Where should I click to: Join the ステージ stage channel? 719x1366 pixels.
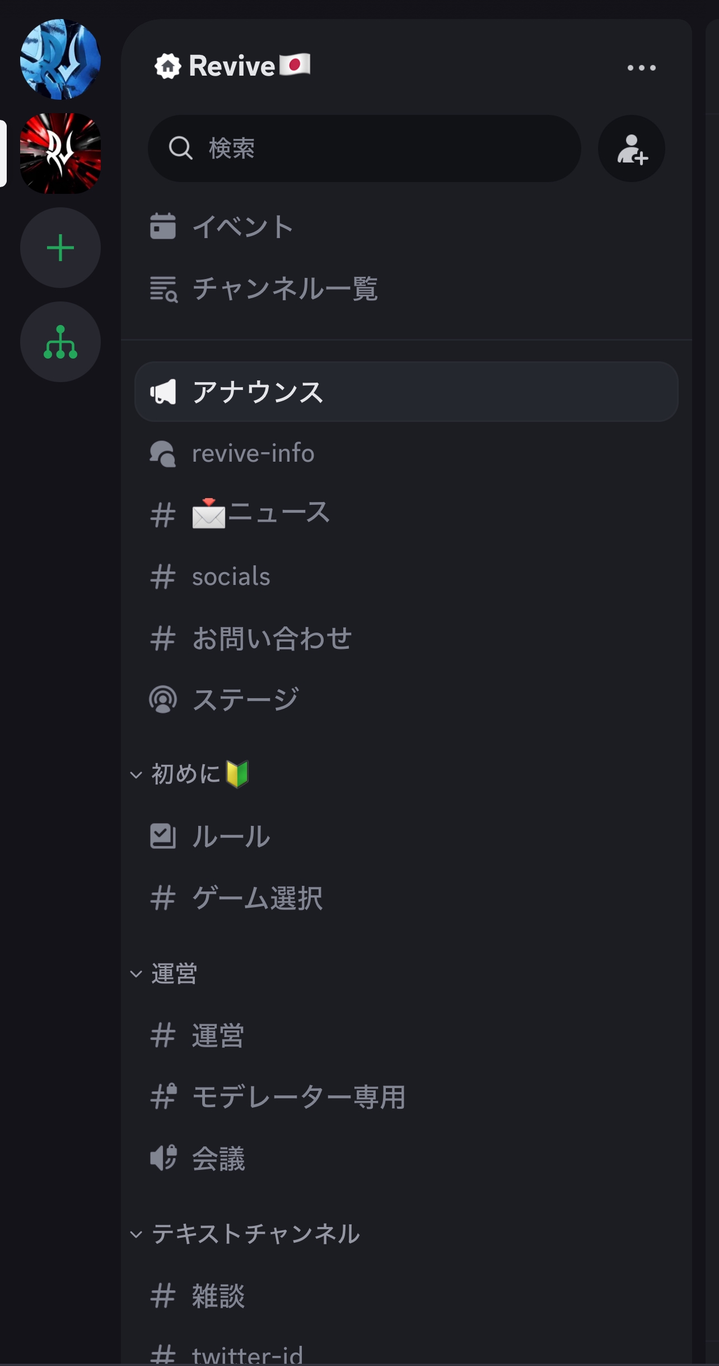pyautogui.click(x=407, y=700)
